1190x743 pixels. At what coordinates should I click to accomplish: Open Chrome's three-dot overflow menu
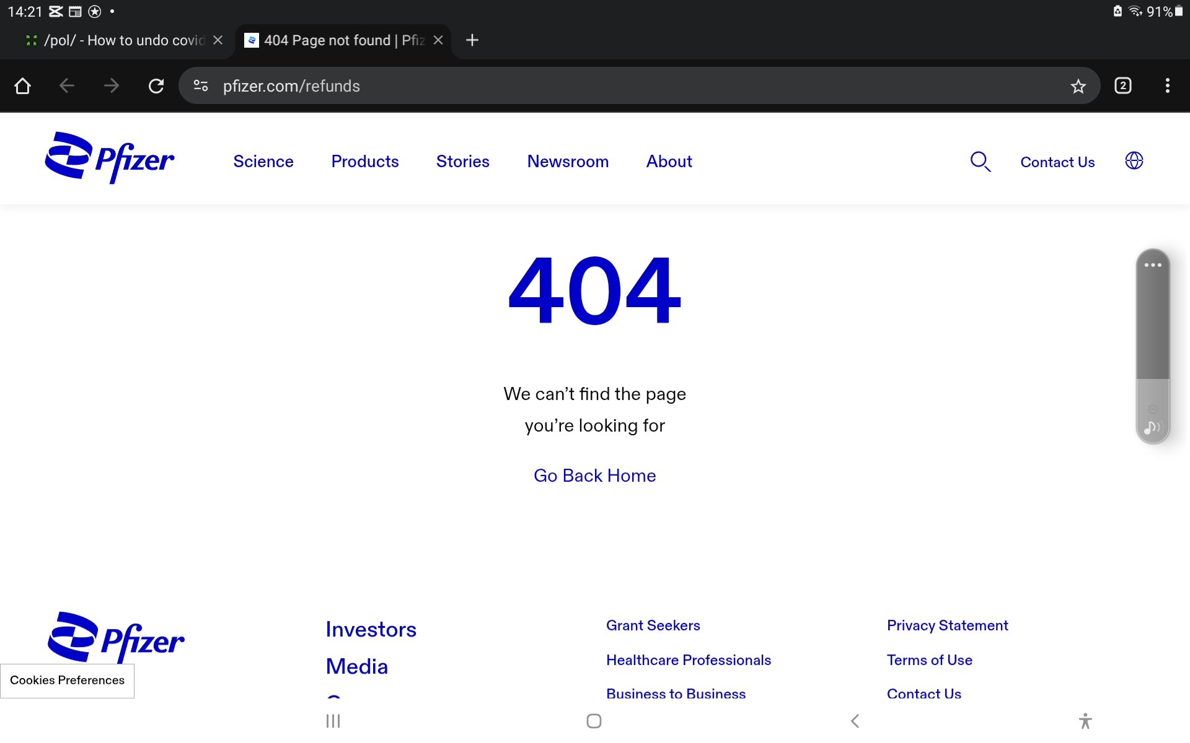1168,85
